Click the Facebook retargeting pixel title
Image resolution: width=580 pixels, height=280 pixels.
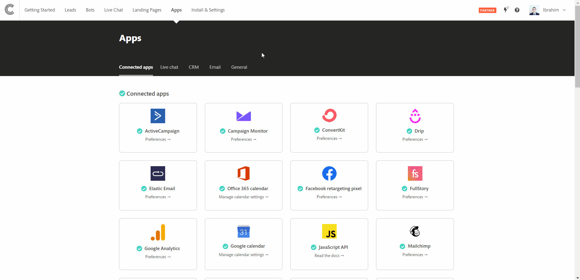333,189
